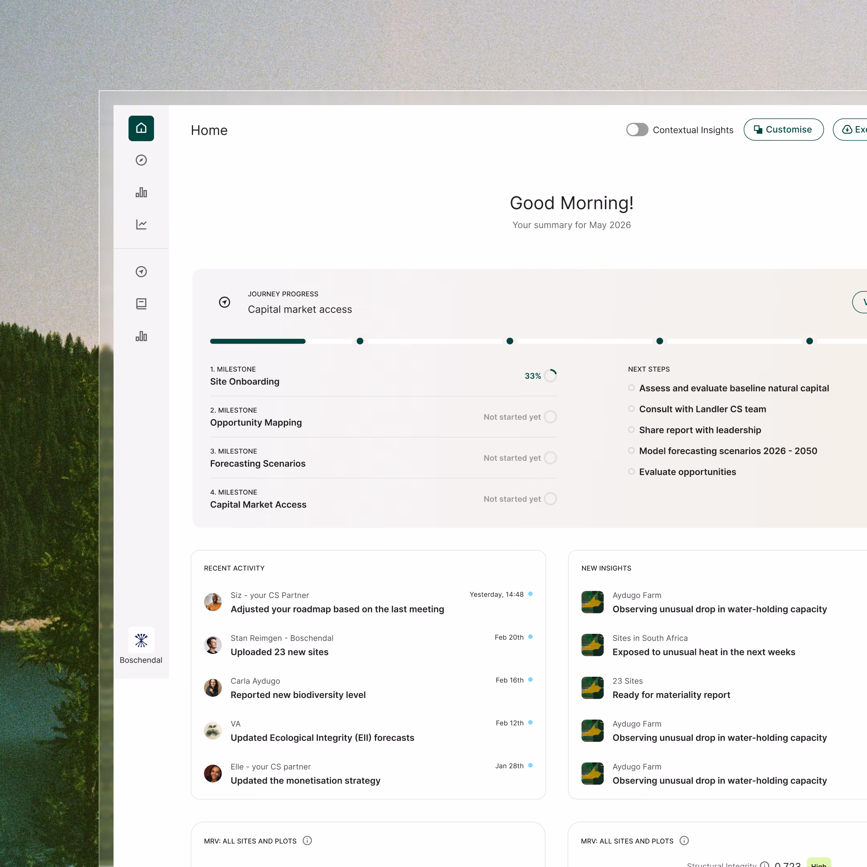Click the 33% progress ring indicator
867x867 pixels.
coord(551,376)
